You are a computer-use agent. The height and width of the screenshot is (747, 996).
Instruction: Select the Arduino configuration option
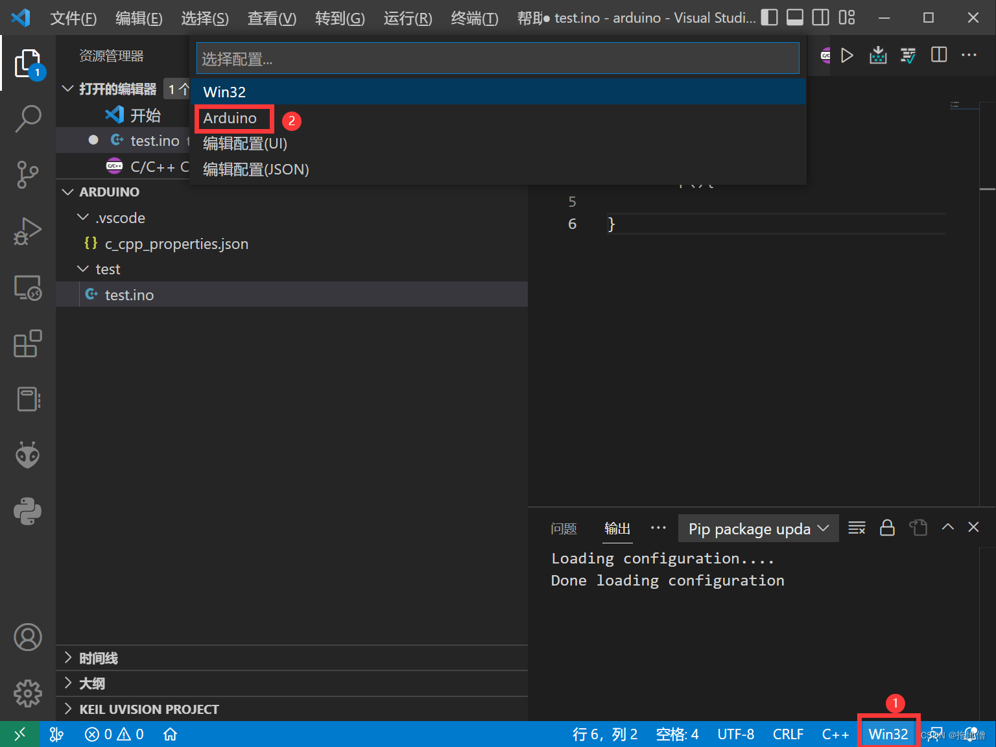[x=498, y=118]
